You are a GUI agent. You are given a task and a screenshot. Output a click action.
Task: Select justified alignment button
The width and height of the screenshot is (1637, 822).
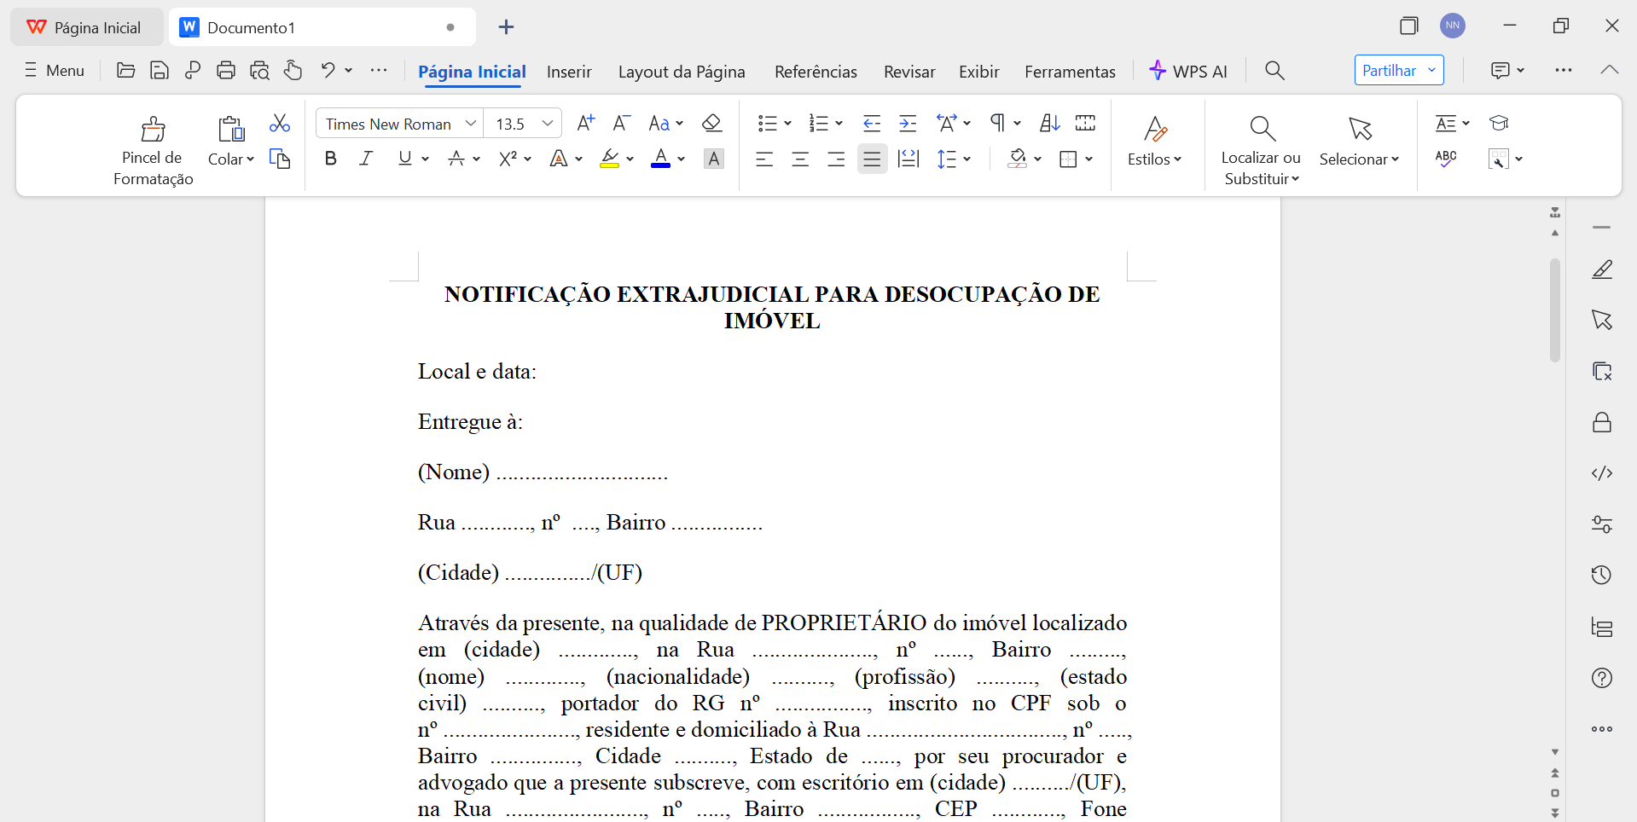coord(872,159)
